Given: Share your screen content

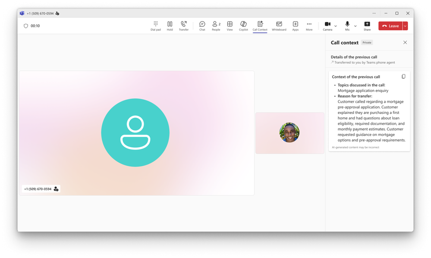Looking at the screenshot, I should (367, 26).
